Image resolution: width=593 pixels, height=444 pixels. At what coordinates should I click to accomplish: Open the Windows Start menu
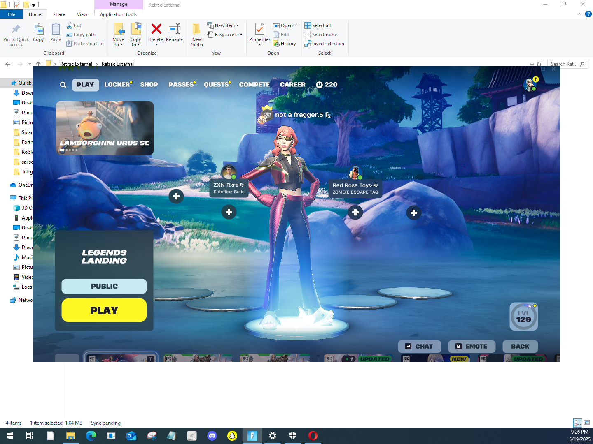click(10, 436)
